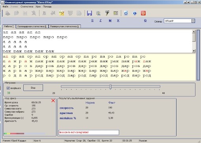Click the S shortcut link
201x143 pixels.
pos(92,20)
